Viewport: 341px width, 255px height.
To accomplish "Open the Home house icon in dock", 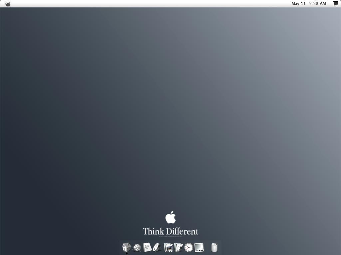I will pyautogui.click(x=127, y=247).
